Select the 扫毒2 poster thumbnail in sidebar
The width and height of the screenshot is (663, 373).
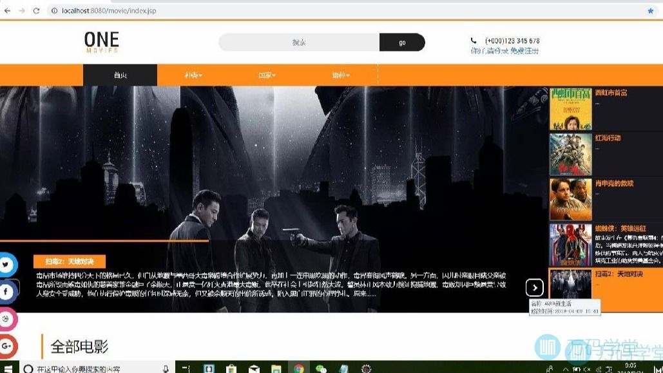[570, 283]
